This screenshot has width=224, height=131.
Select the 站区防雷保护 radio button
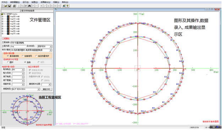(x=36, y=56)
